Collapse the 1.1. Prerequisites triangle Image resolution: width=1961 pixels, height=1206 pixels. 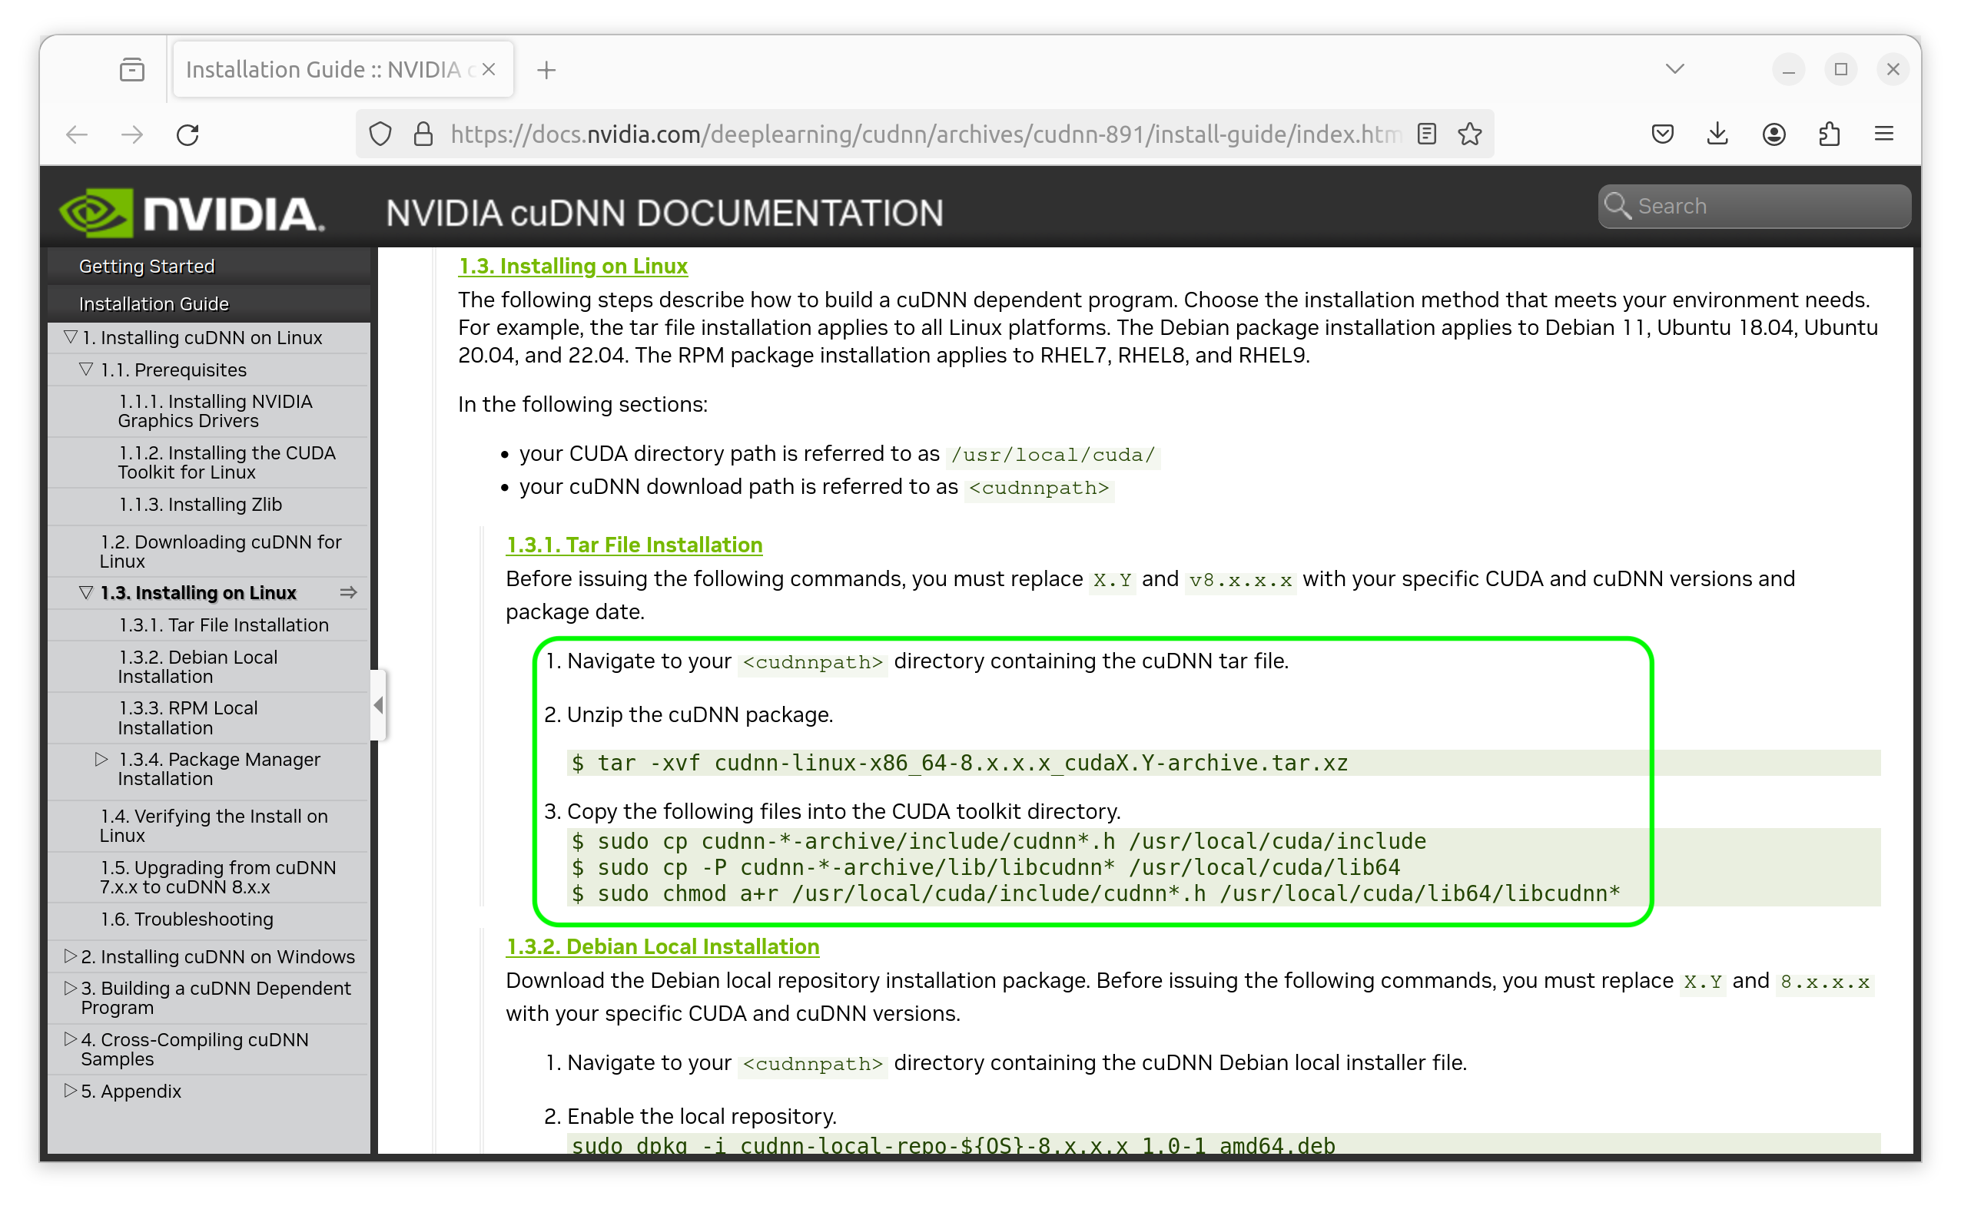(86, 369)
